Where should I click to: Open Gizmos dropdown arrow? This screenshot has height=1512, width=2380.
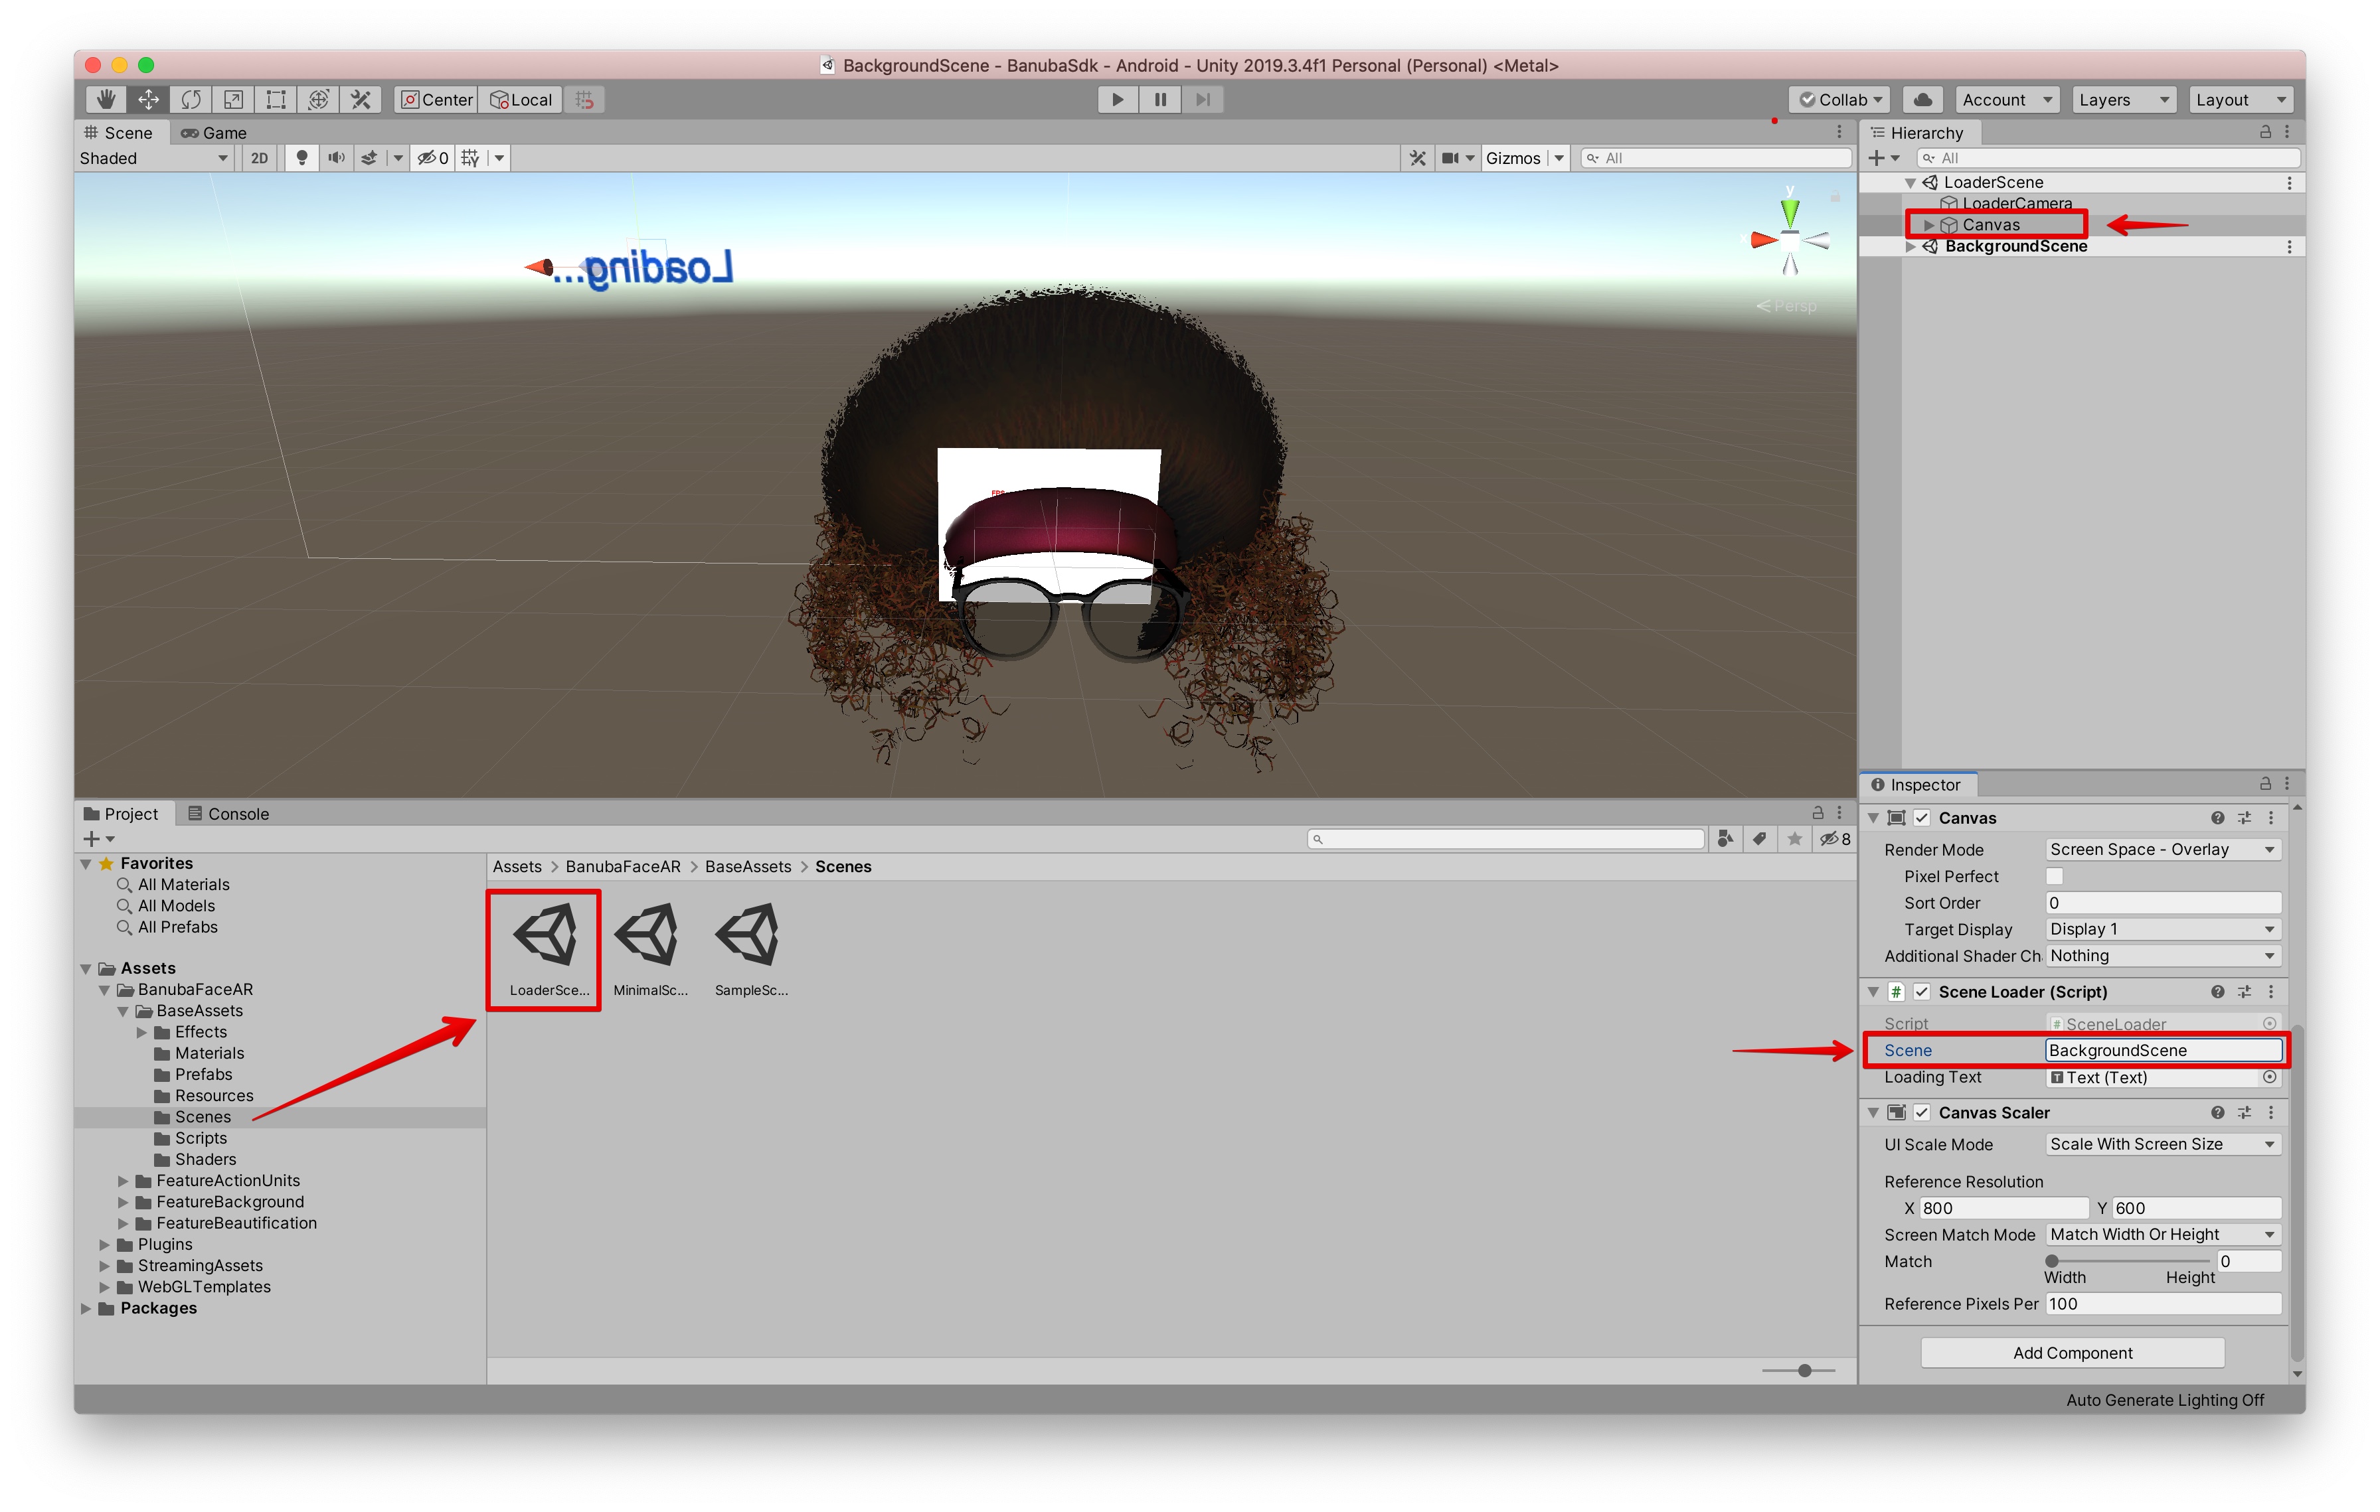pos(1559,158)
